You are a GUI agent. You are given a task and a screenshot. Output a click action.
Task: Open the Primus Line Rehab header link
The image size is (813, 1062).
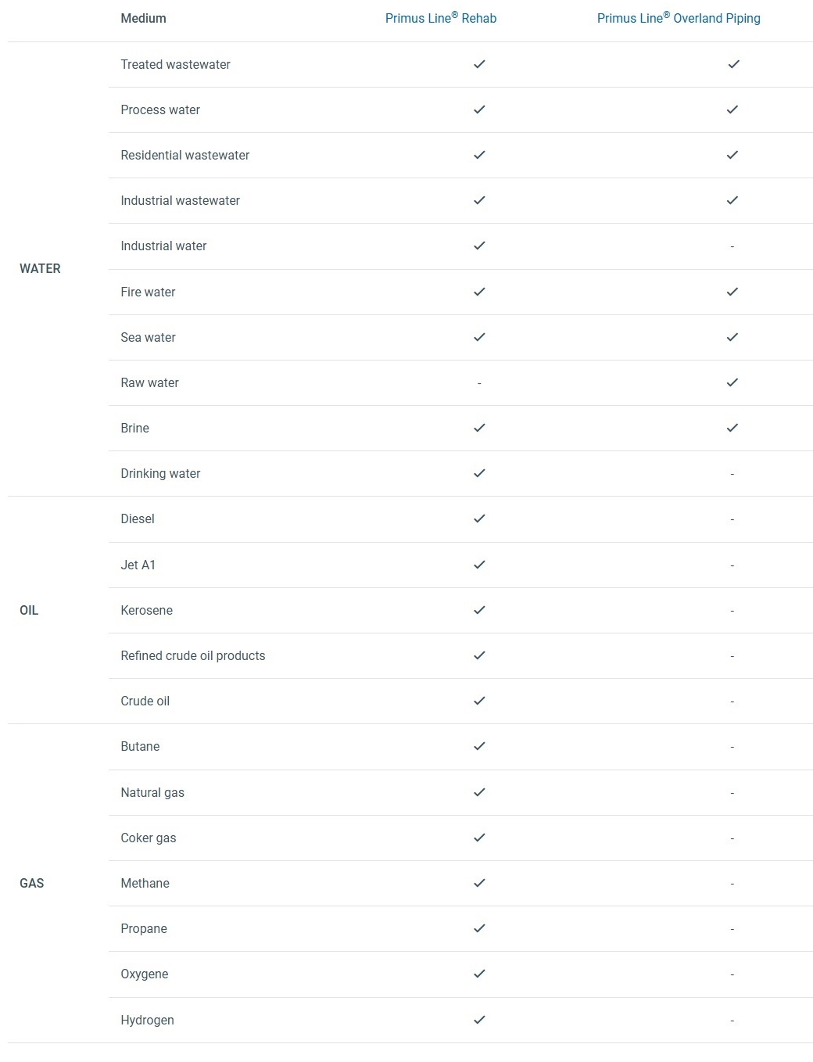441,18
